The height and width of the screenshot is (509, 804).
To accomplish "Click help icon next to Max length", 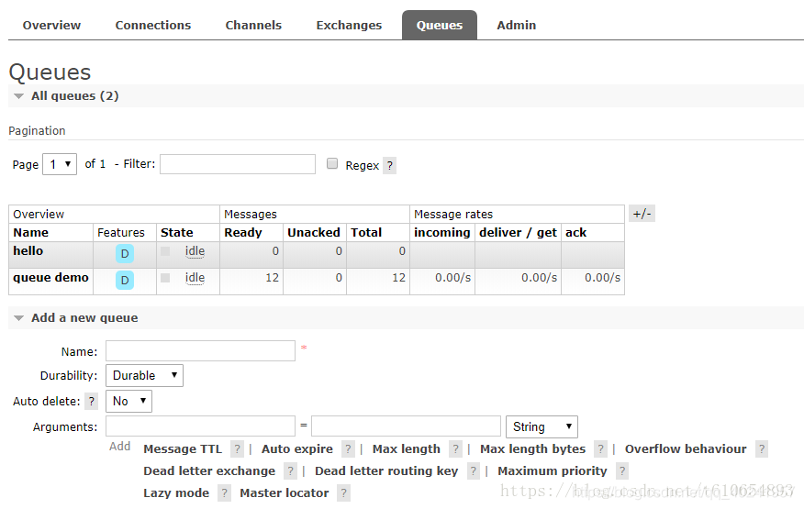I will (x=455, y=449).
